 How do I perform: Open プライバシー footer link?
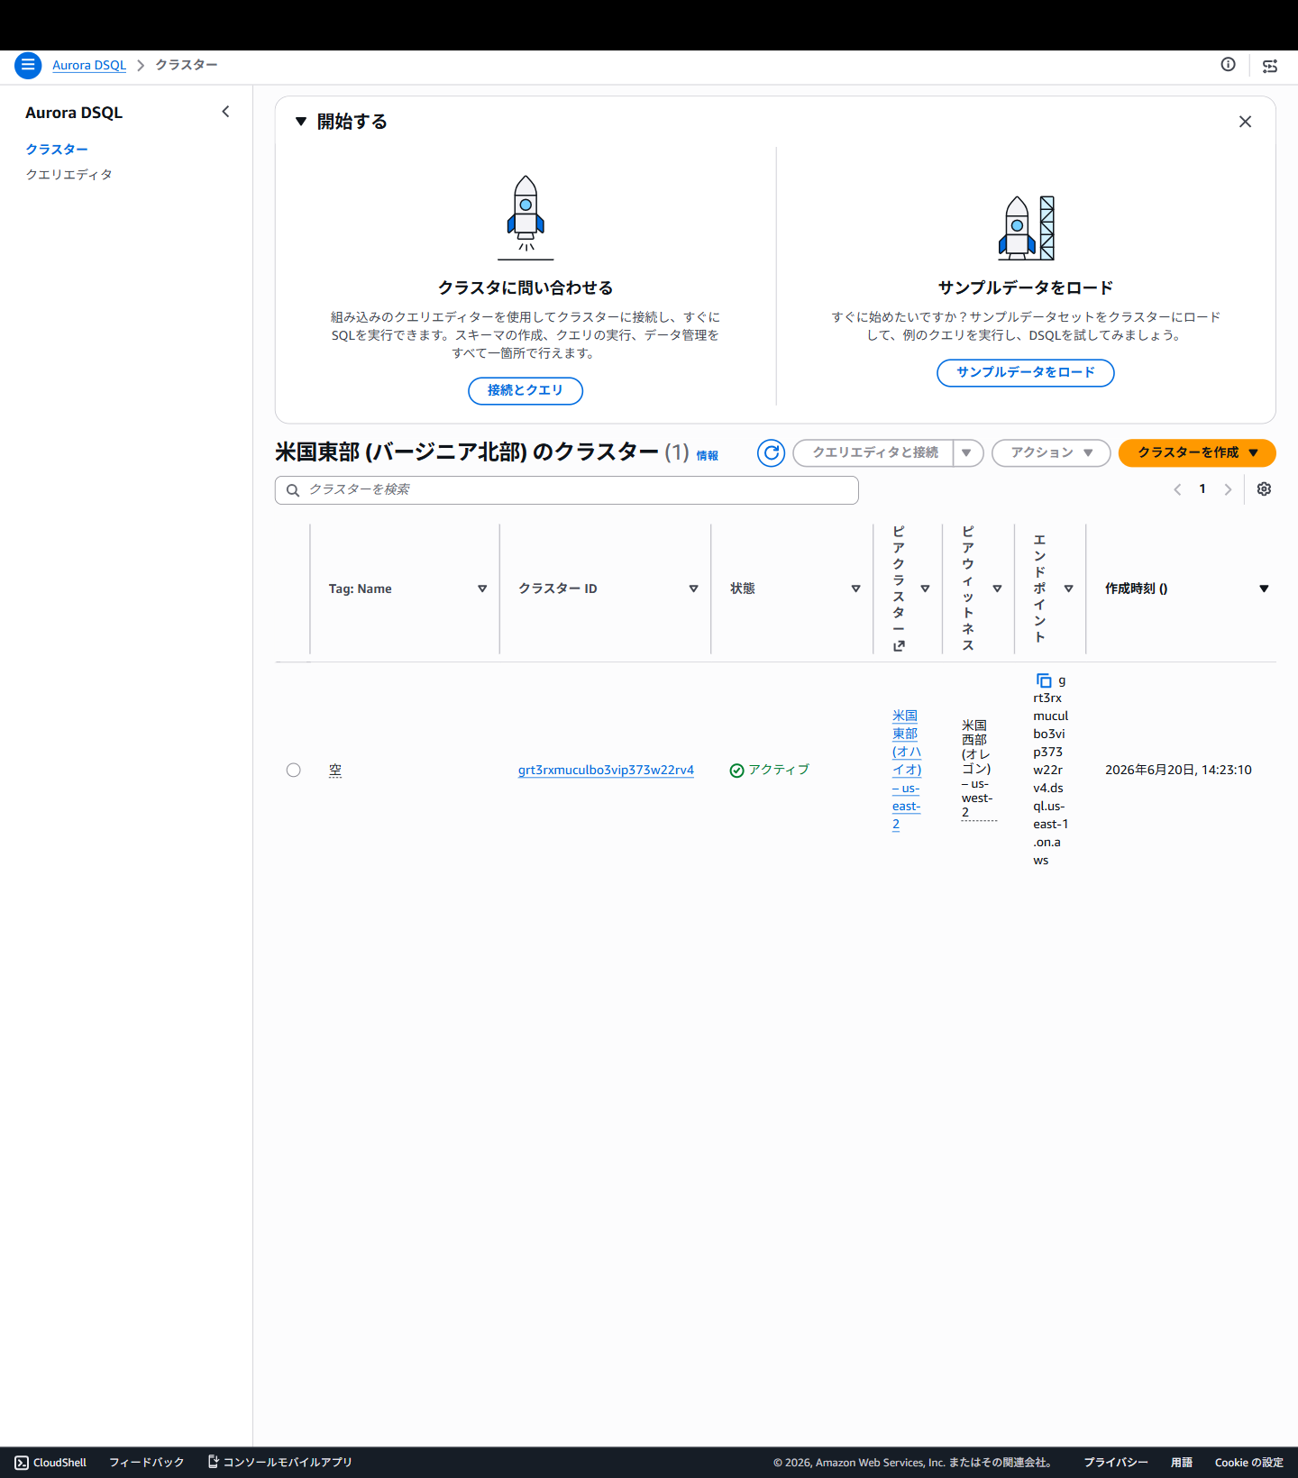1116,1463
